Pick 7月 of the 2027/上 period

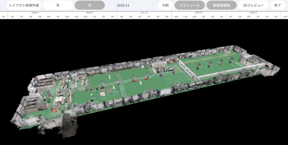click(149, 17)
